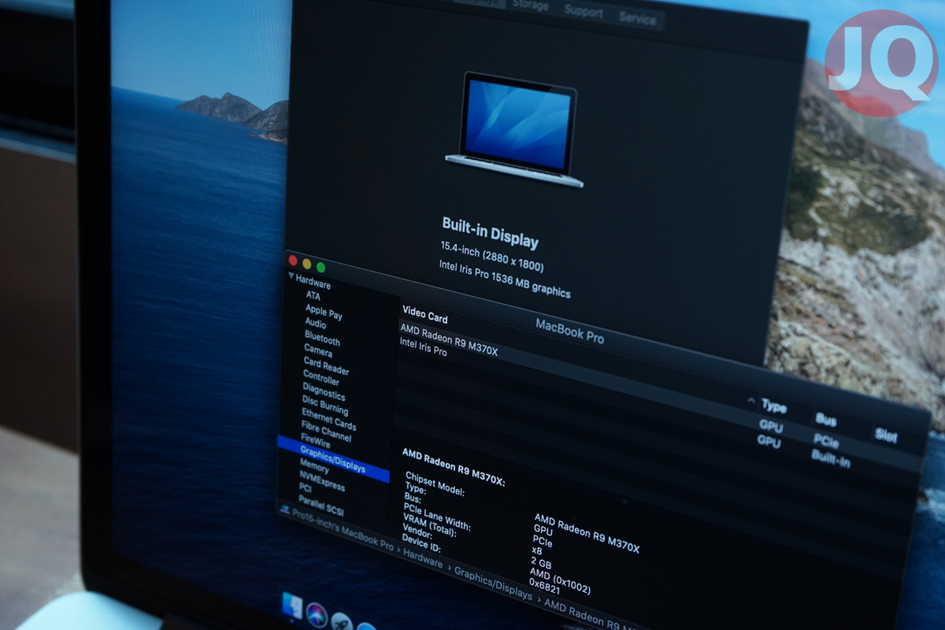Click PCIe value in Bus column
Screen dimensions: 945x630
[x=826, y=441]
